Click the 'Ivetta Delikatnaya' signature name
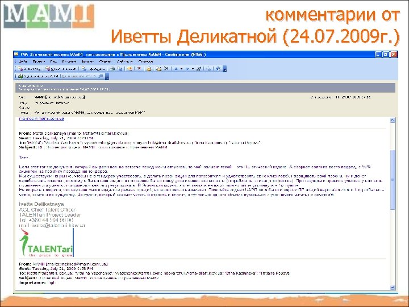Viewport: 409px width, 307px height. pos(41,204)
